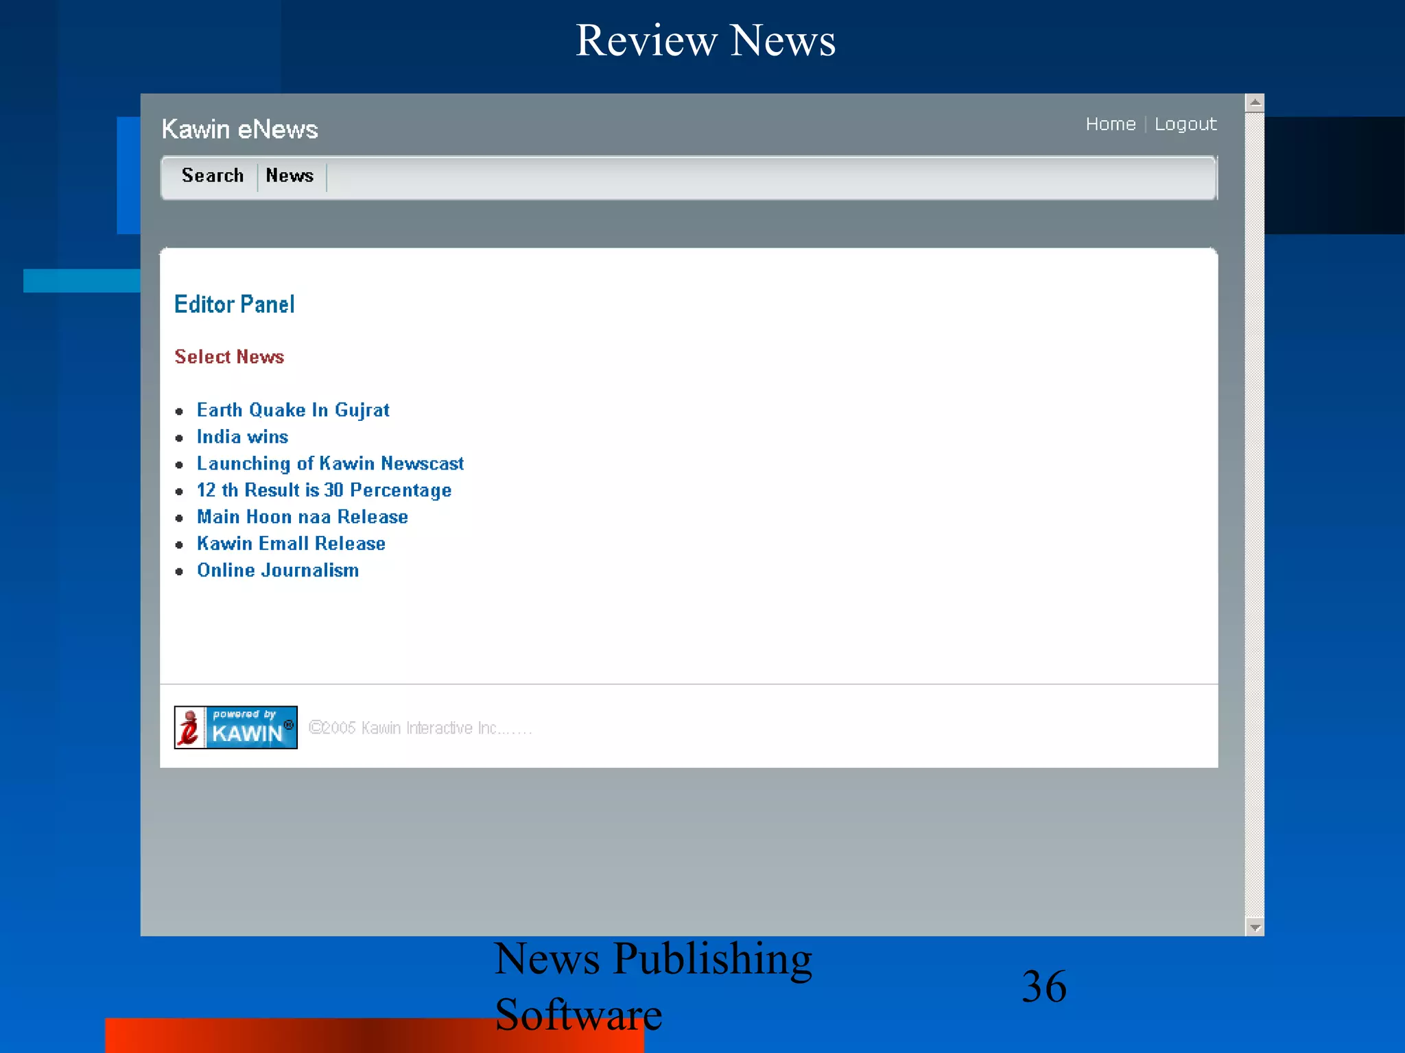Screen dimensions: 1405x1053
Task: Click the 'Review News' slide title
Action: [x=705, y=40]
